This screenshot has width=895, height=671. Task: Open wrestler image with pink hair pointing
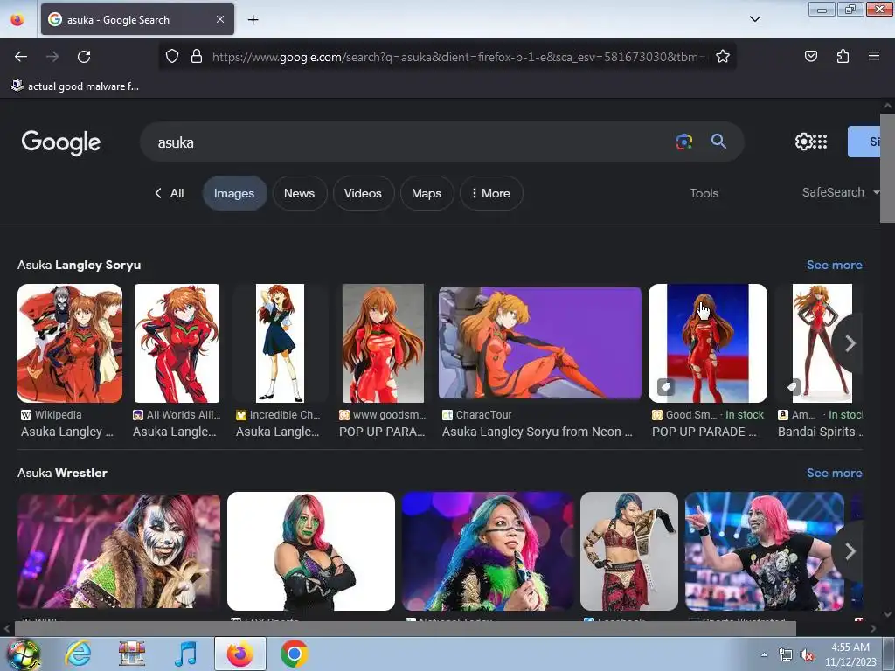764,551
